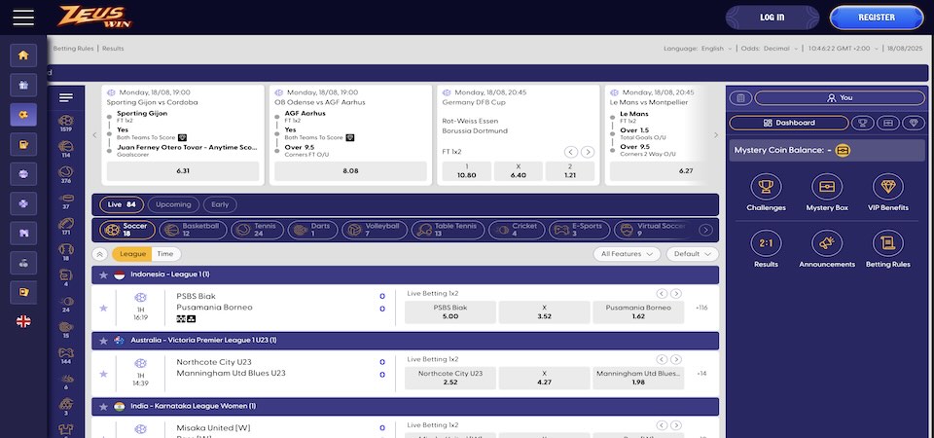The height and width of the screenshot is (438, 934).
Task: Select ice hockey icon with 37 events
Action: [66, 201]
